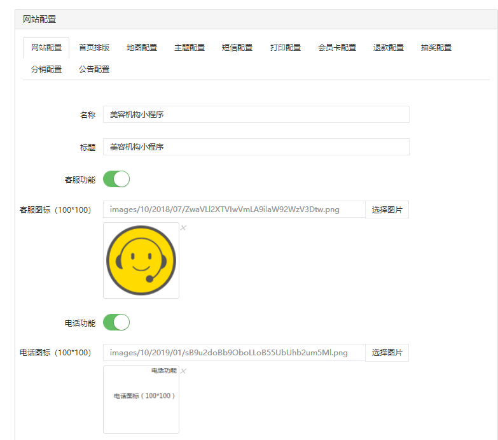Click 选择图片 for the 客服图标
The height and width of the screenshot is (440, 498).
[x=387, y=209]
